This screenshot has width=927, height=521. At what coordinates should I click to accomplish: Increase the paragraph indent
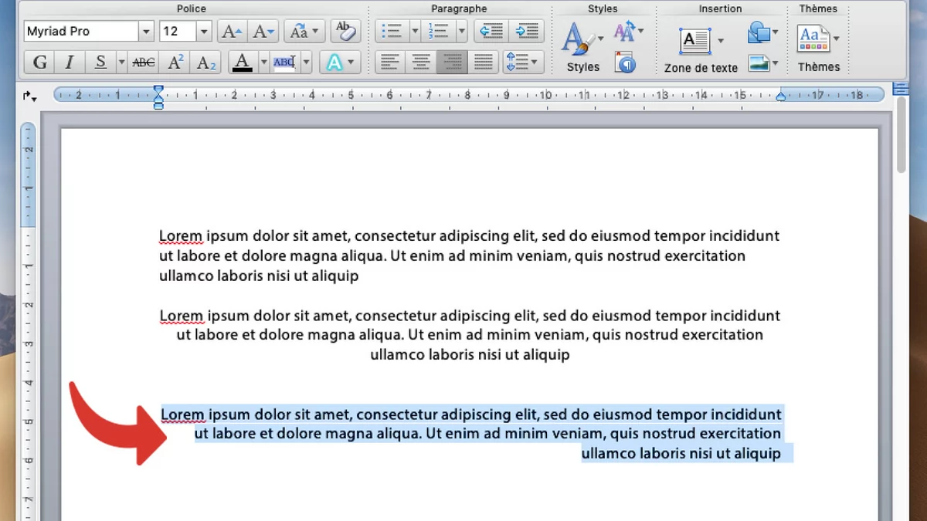coord(528,32)
